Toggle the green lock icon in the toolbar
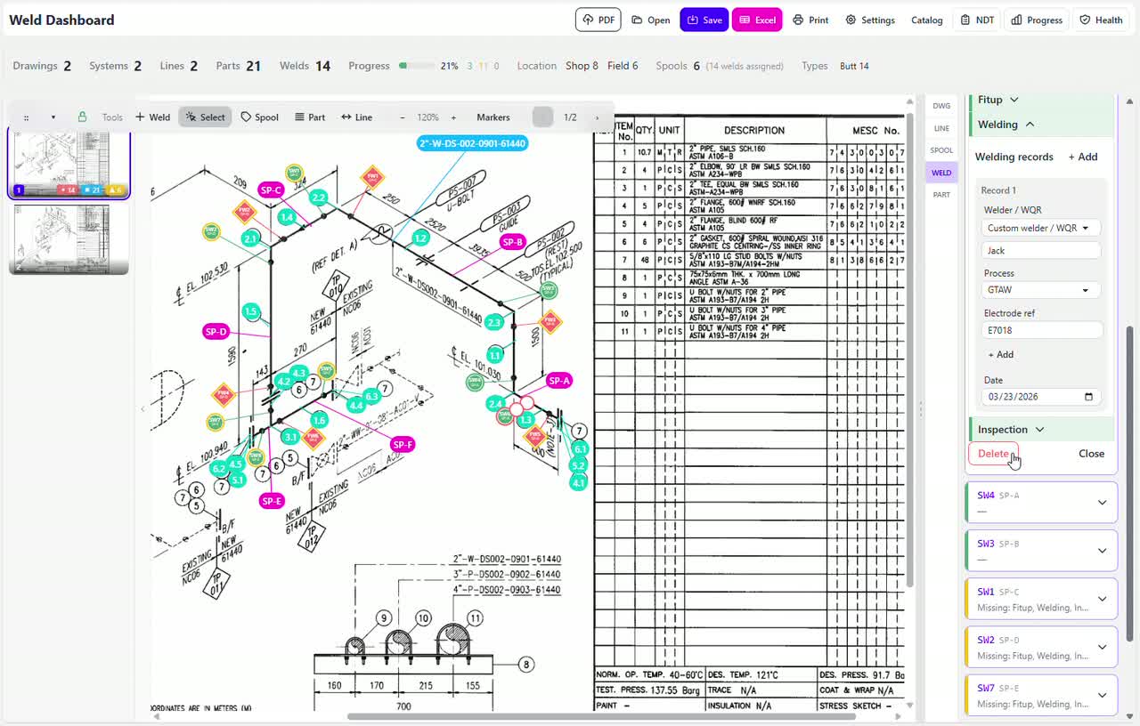The image size is (1140, 726). click(82, 117)
